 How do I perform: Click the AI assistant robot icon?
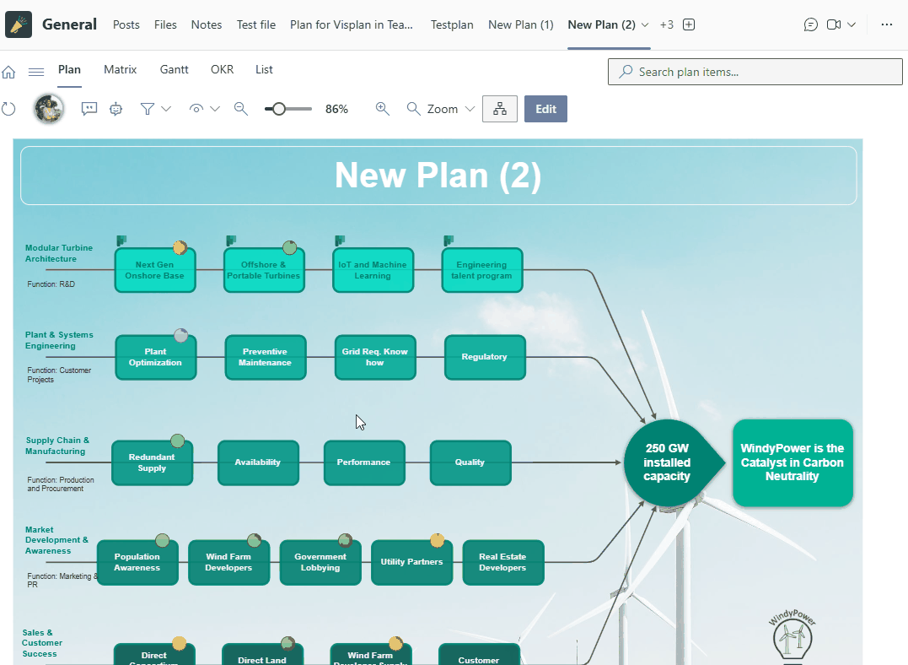pyautogui.click(x=116, y=109)
